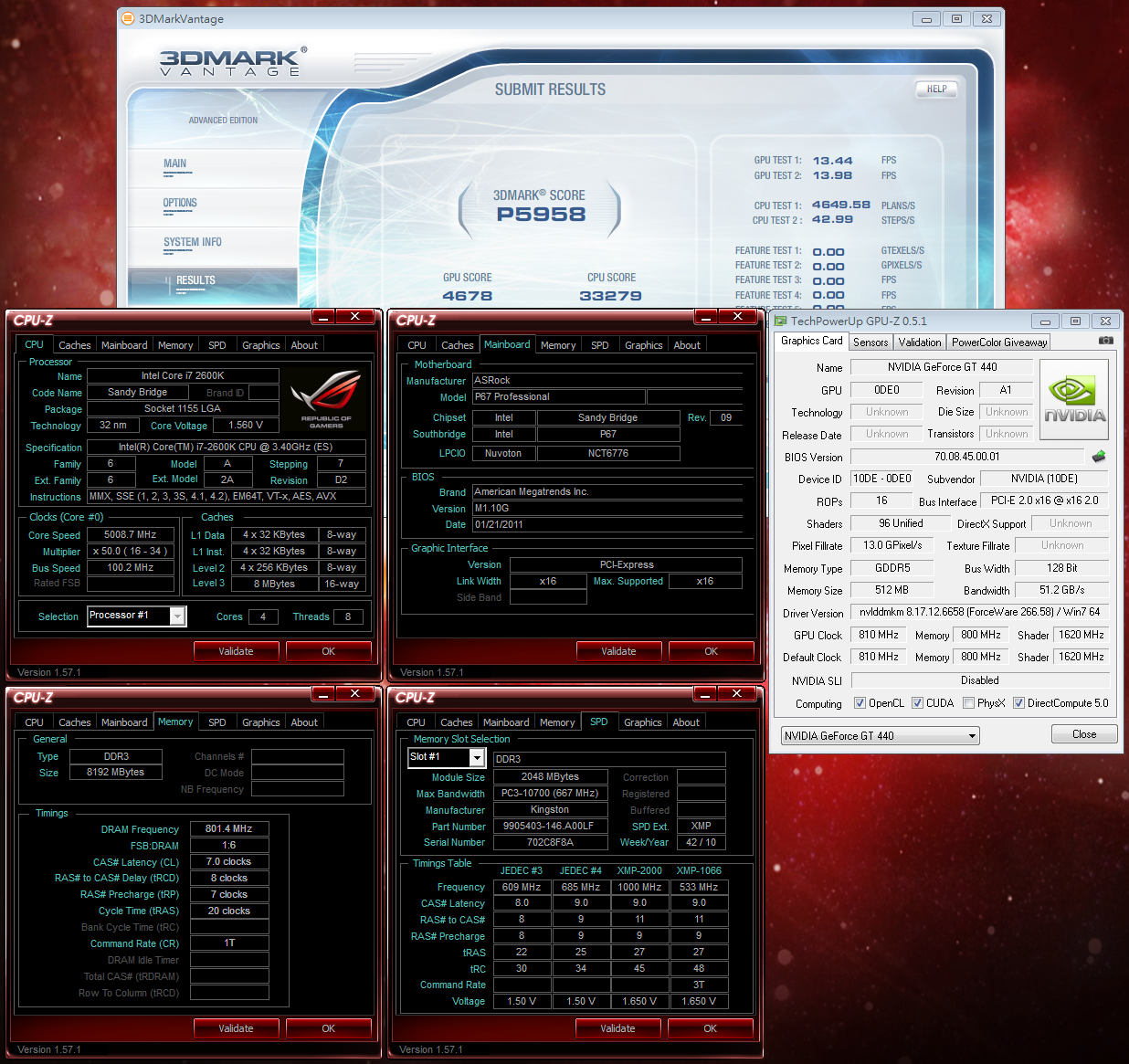1129x1064 pixels.
Task: Expand the Slot #1 memory slot dropdown
Action: [447, 757]
